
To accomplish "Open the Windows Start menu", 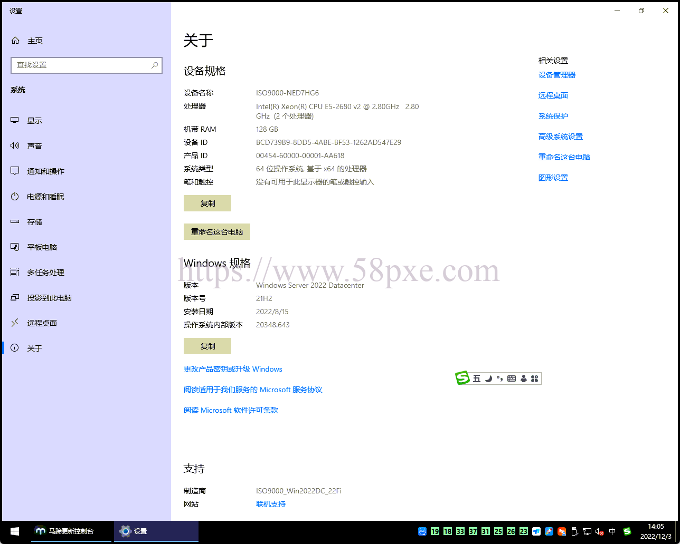I will pos(15,531).
